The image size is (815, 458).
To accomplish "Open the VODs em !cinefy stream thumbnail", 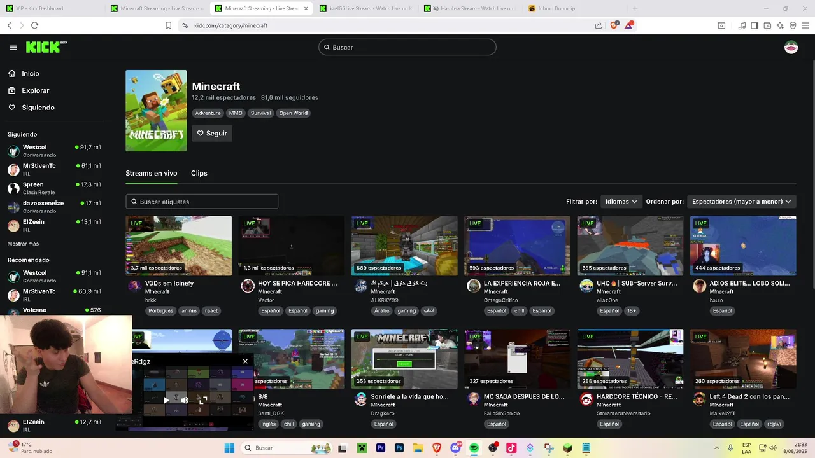I will click(x=179, y=246).
